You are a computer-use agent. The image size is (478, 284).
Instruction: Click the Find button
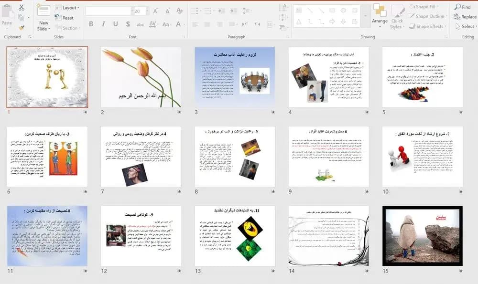pos(462,7)
